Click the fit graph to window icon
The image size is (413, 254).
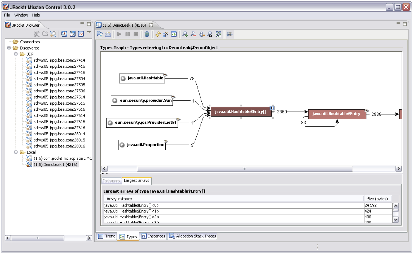point(218,34)
